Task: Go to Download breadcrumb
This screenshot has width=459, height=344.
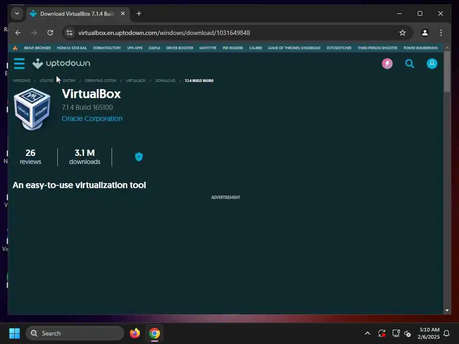Action: click(165, 81)
